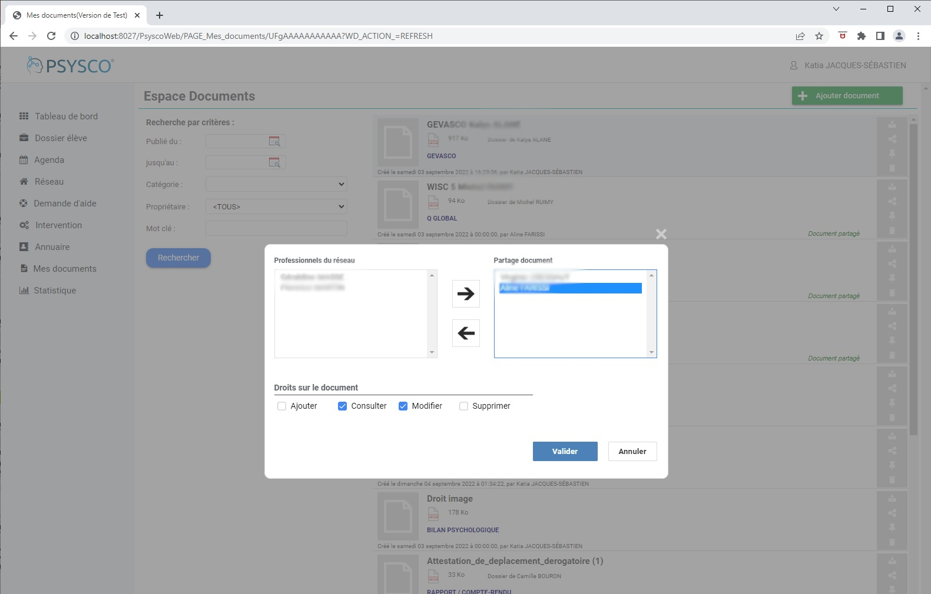This screenshot has width=931, height=594.
Task: Reload the page with the browser refresh icon
Action: pyautogui.click(x=51, y=36)
